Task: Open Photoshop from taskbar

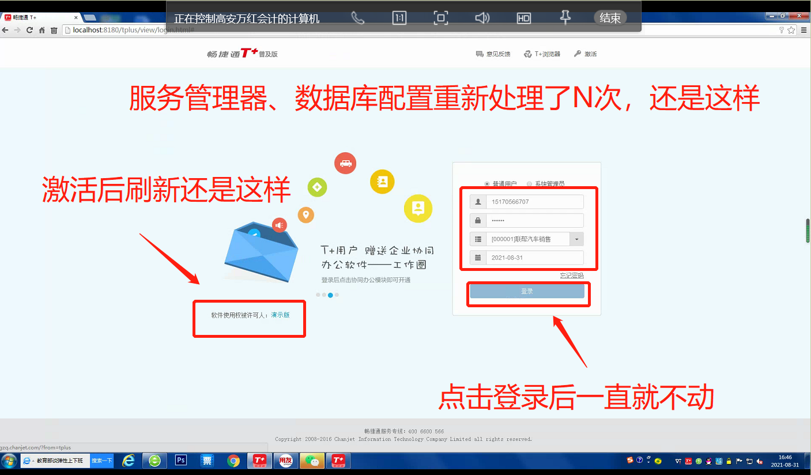Action: [x=181, y=461]
